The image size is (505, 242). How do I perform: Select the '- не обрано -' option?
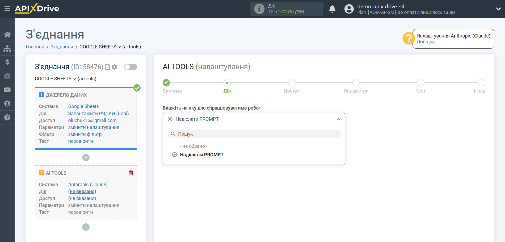(193, 146)
